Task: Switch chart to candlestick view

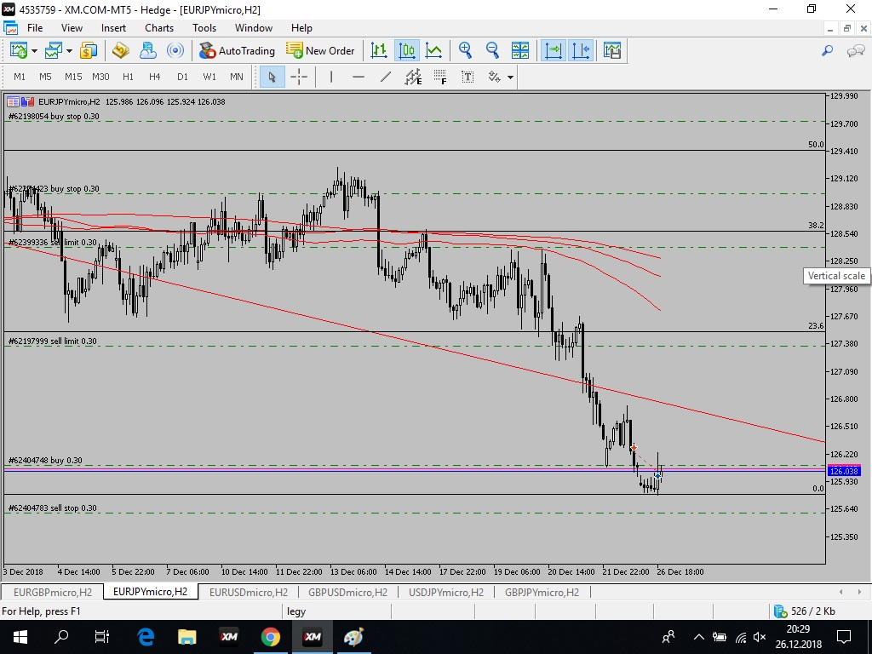Action: pos(406,51)
